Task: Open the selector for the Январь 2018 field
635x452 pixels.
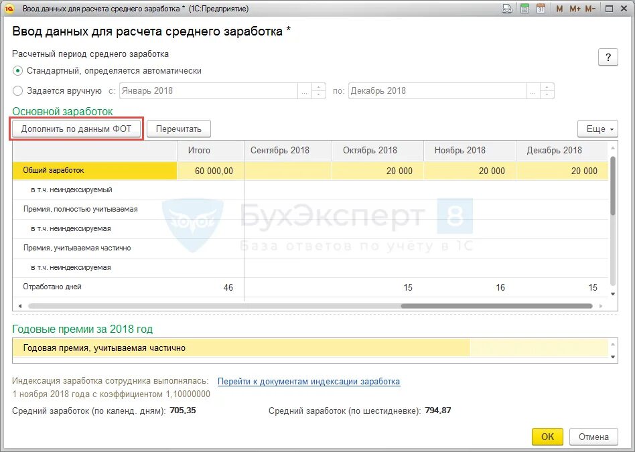Action: (305, 90)
